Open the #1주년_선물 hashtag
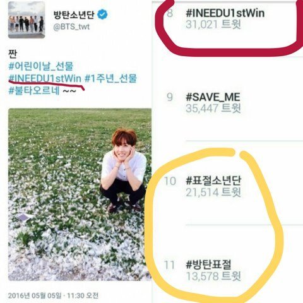The image size is (303, 303). tap(110, 78)
